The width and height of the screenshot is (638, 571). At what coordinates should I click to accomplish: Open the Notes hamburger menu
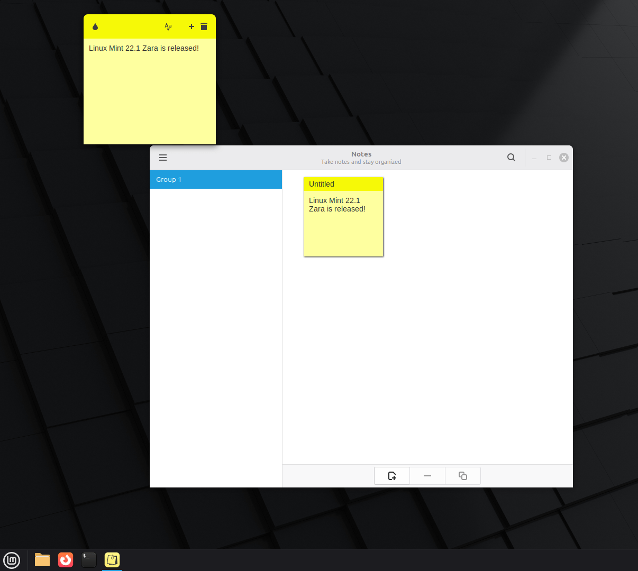[x=163, y=158]
